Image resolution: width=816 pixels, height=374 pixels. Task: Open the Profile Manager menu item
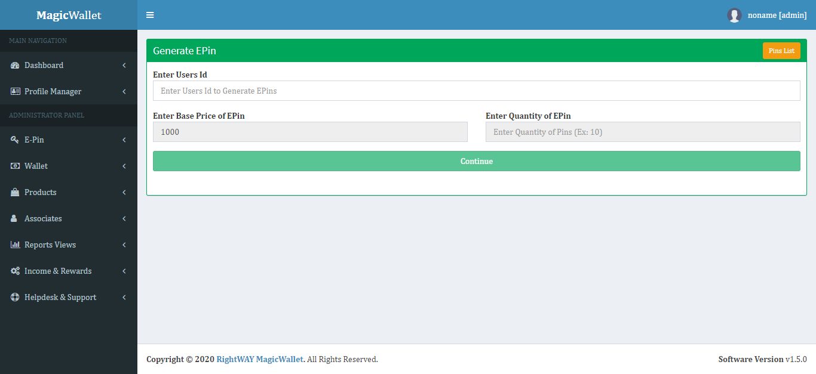69,91
